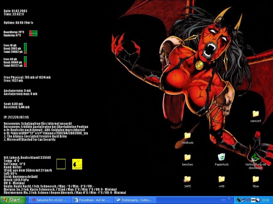Viewport: 273px width, 204px height.
Task: Click the Wind: aus dem Süden line
Action: coord(28,170)
